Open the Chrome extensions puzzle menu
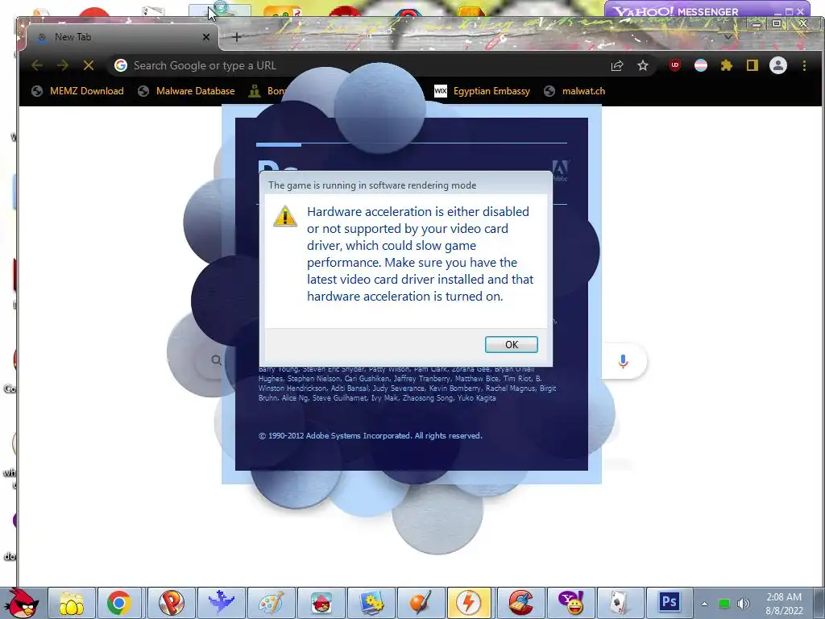This screenshot has width=825, height=619. point(726,65)
